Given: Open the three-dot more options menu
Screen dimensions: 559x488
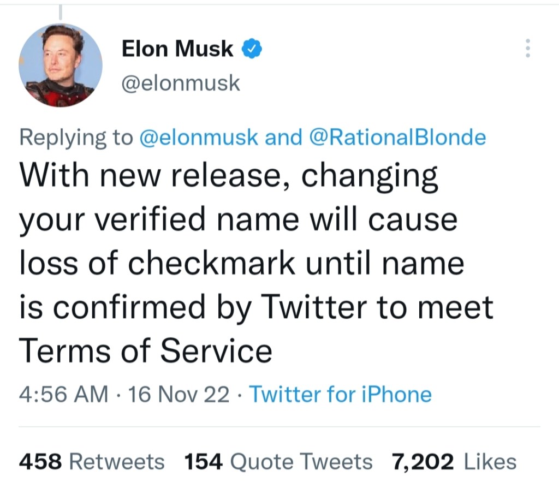Looking at the screenshot, I should [527, 49].
